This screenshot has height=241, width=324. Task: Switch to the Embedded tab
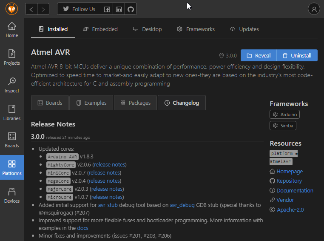100,29
